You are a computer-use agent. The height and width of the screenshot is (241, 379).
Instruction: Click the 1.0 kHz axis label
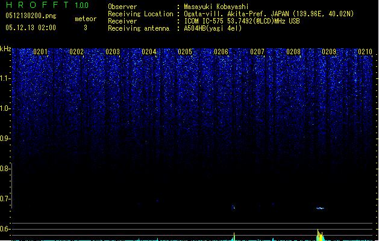(5, 108)
